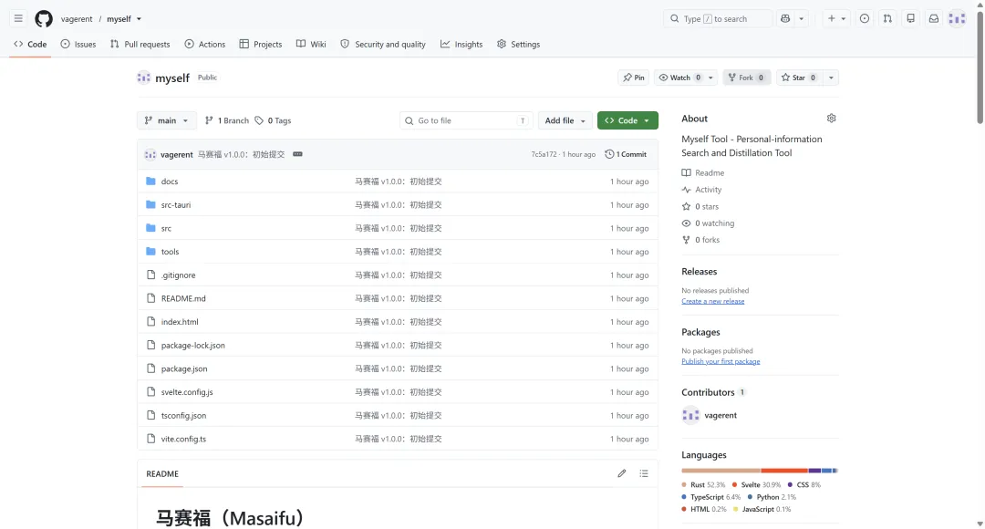Star the myself repository
Screen dimensions: 985x529
[798, 78]
